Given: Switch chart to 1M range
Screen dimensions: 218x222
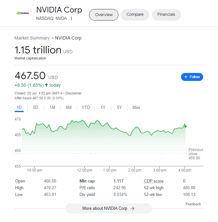Looking at the screenshot, I should coord(52,108).
